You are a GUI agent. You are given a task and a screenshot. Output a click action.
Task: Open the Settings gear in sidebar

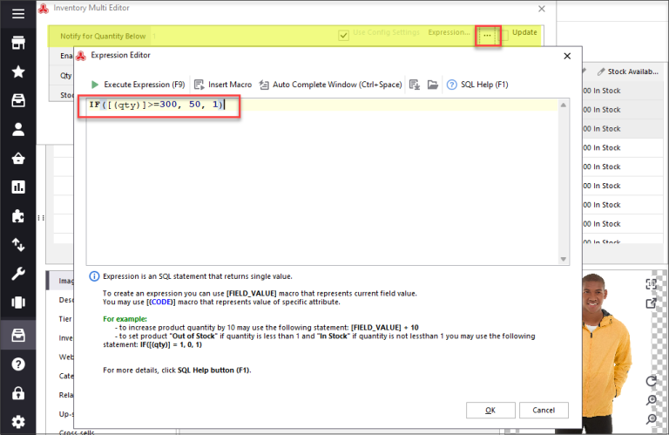coord(17,422)
